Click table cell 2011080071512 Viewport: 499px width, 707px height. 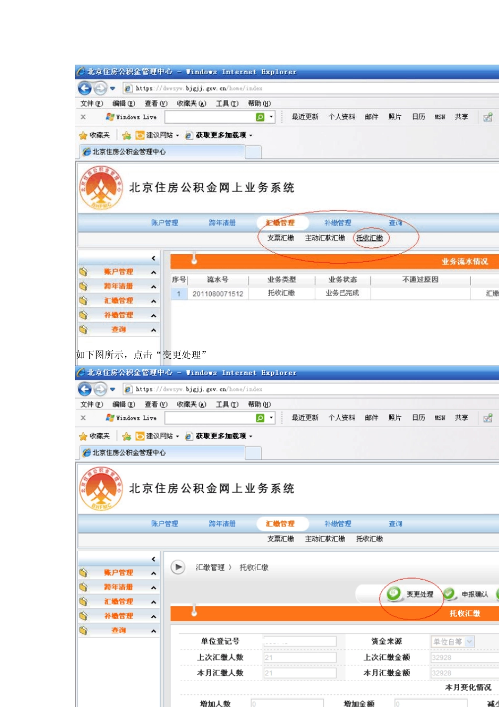pos(217,294)
